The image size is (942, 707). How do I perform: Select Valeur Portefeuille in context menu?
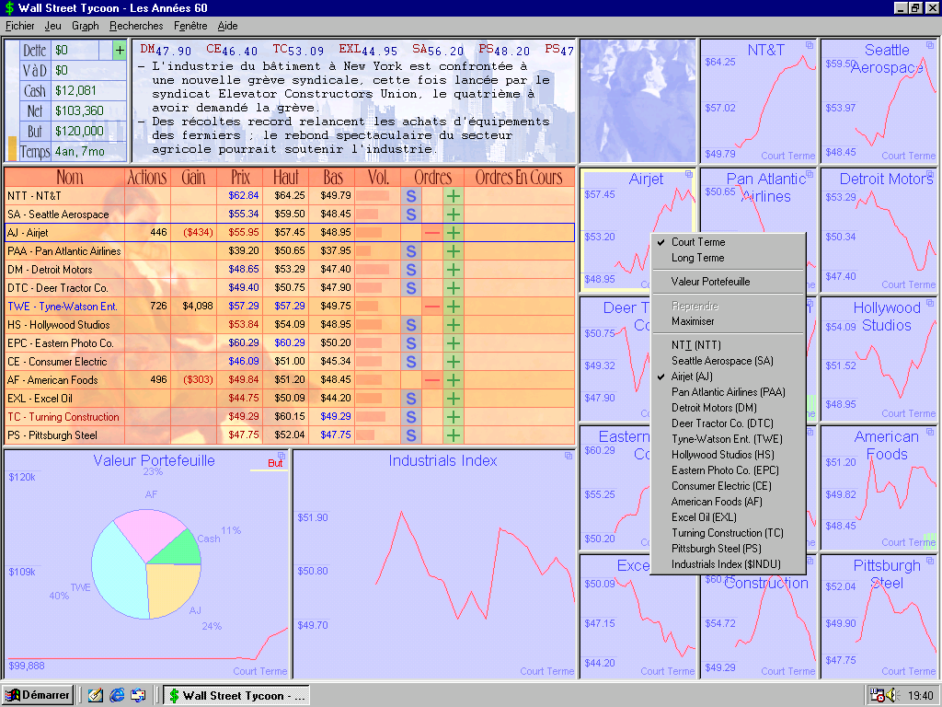728,282
